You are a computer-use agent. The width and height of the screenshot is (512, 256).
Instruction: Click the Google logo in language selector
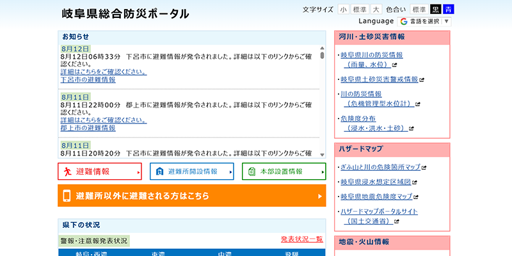pos(404,22)
